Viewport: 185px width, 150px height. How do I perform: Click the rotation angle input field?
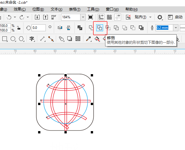[x=39, y=28]
